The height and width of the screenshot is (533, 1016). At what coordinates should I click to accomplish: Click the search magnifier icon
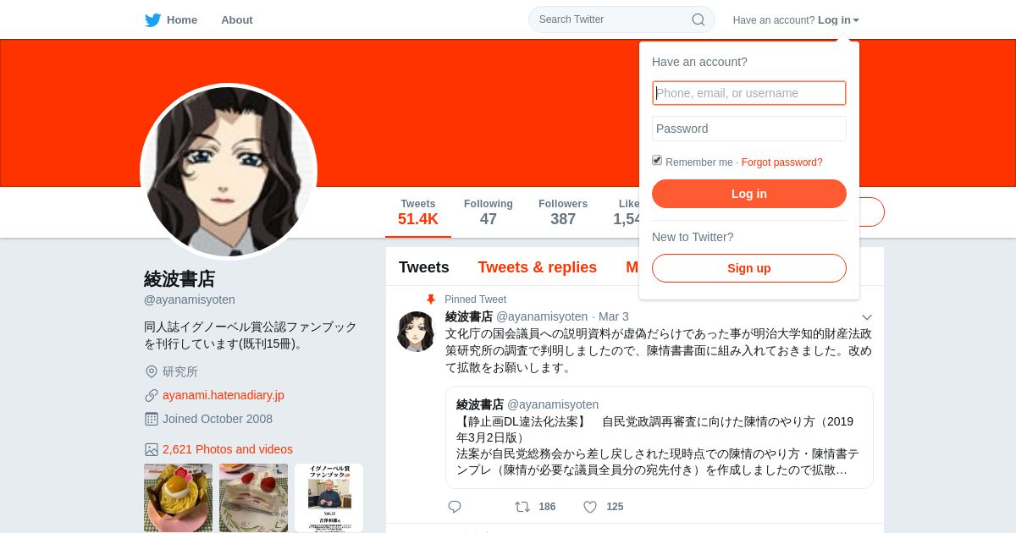pyautogui.click(x=698, y=19)
